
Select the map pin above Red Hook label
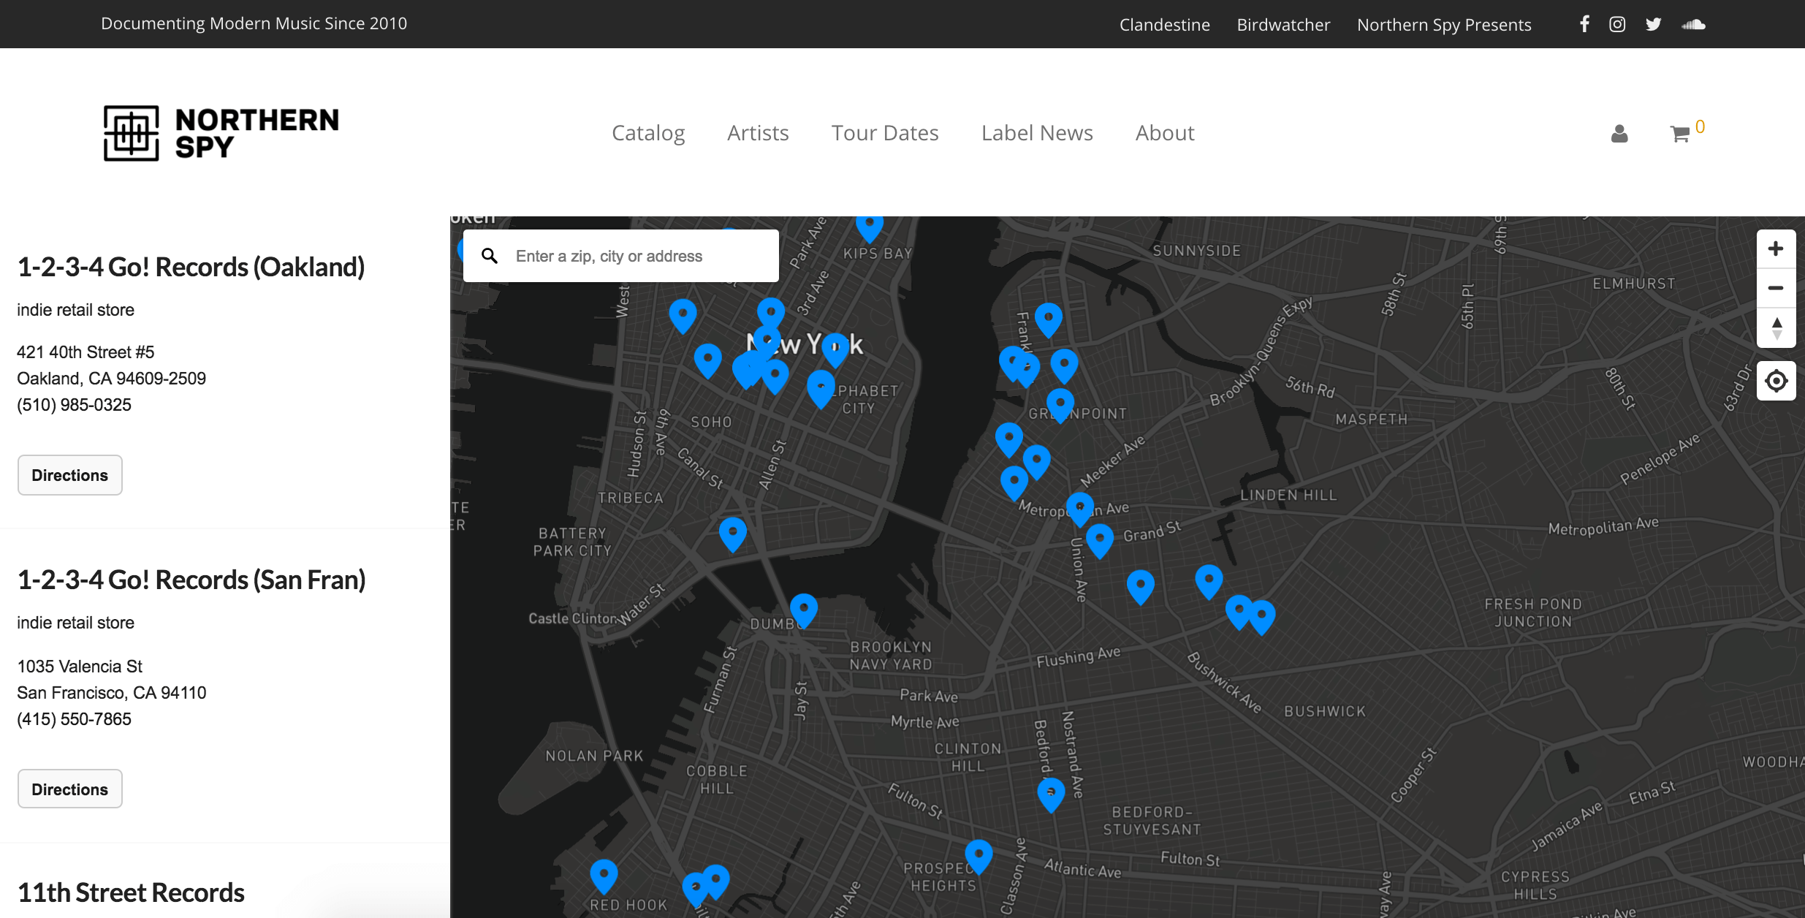[x=604, y=876]
